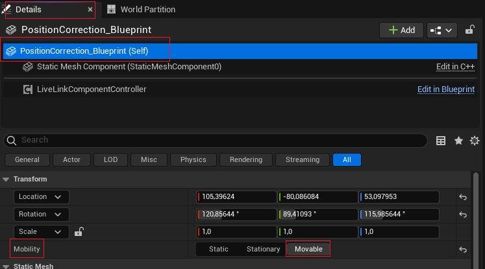The width and height of the screenshot is (485, 269).
Task: Toggle the Scale ratio lock icon
Action: pyautogui.click(x=79, y=231)
